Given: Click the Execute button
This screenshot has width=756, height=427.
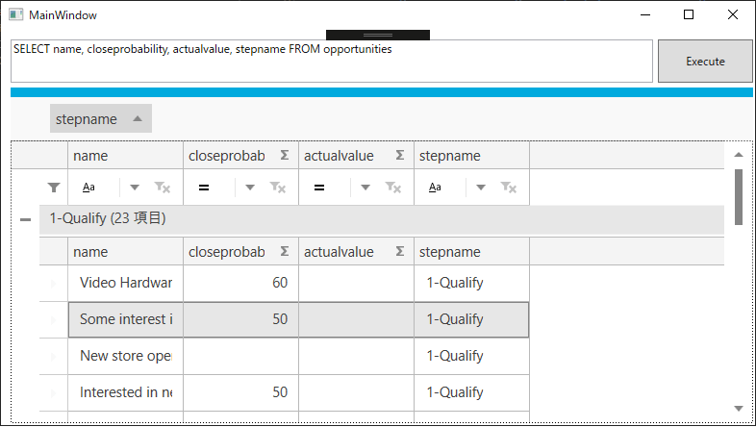Looking at the screenshot, I should click(x=705, y=62).
